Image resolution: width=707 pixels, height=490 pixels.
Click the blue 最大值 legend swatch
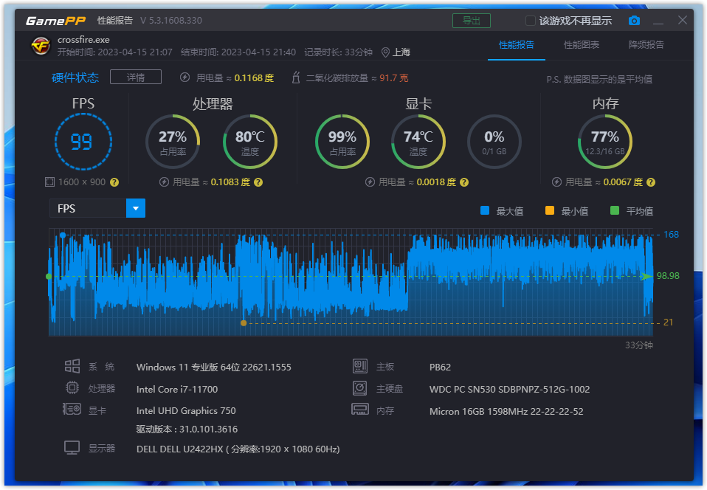tap(485, 210)
